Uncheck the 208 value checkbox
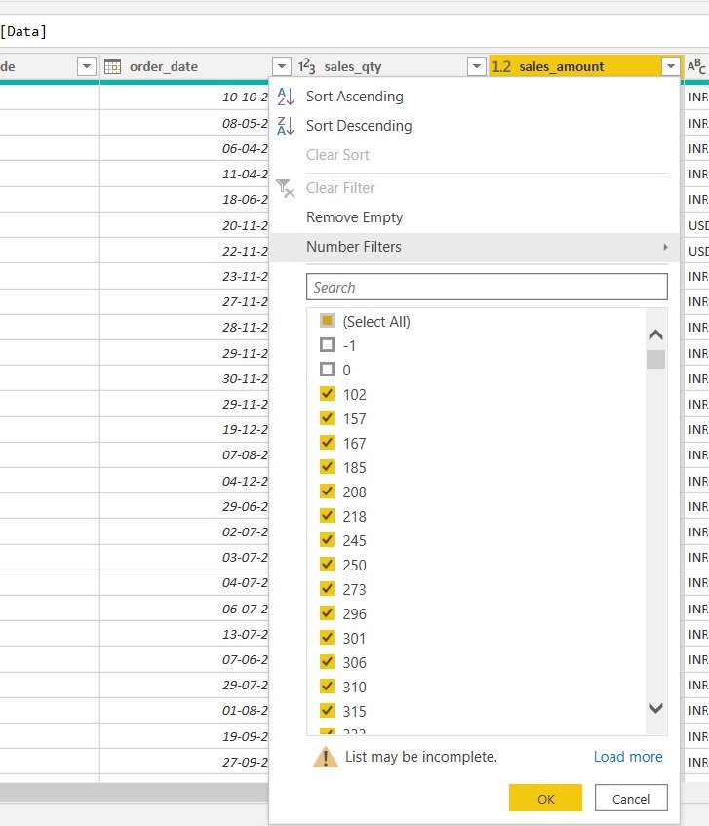 pos(327,492)
